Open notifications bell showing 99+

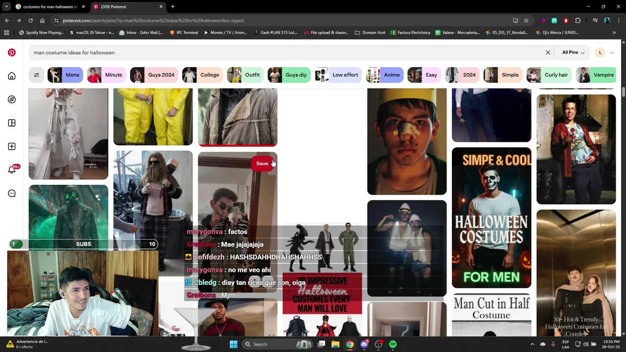point(12,170)
